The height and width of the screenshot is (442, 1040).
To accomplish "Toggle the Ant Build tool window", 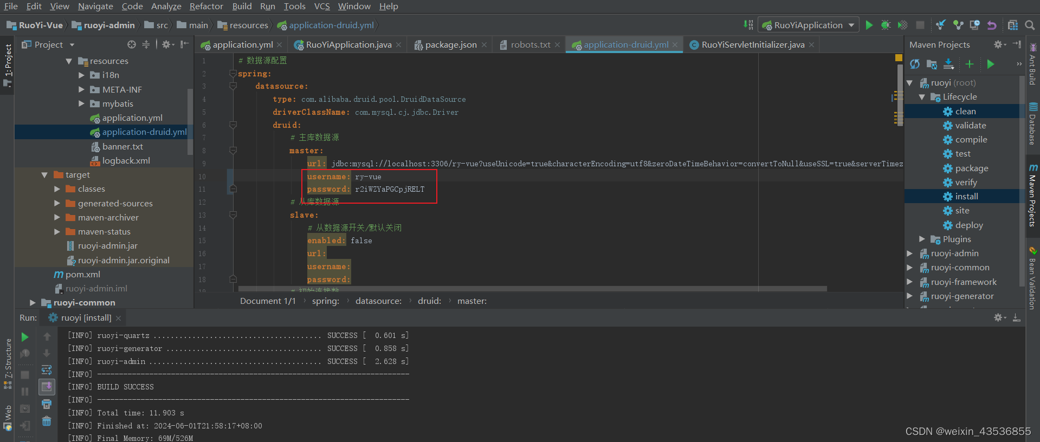I will coord(1032,65).
